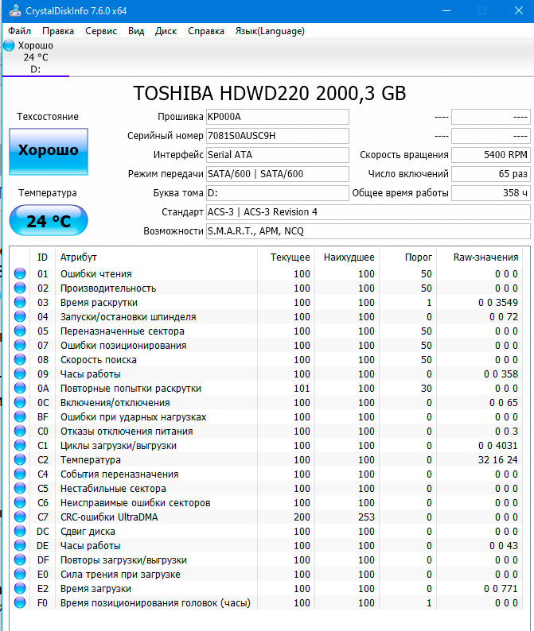Screen dimensions: 534x631
Task: Click the Общее время работы field 358 ч
Action: (490, 193)
